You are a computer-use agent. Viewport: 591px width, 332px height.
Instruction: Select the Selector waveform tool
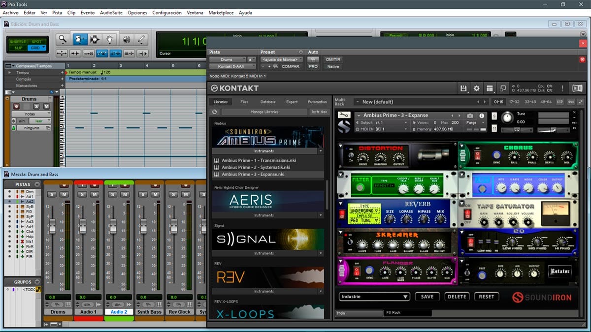95,39
